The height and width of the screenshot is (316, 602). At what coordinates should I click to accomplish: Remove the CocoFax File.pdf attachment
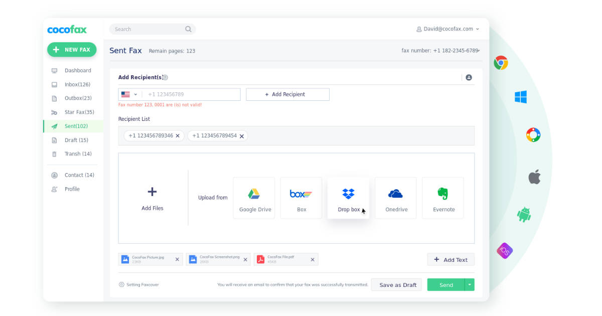point(313,259)
